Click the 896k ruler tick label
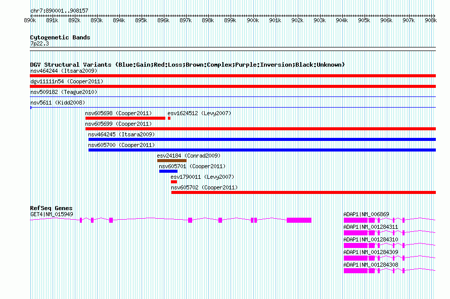Screen dimensions: 450x299 pos(163,20)
